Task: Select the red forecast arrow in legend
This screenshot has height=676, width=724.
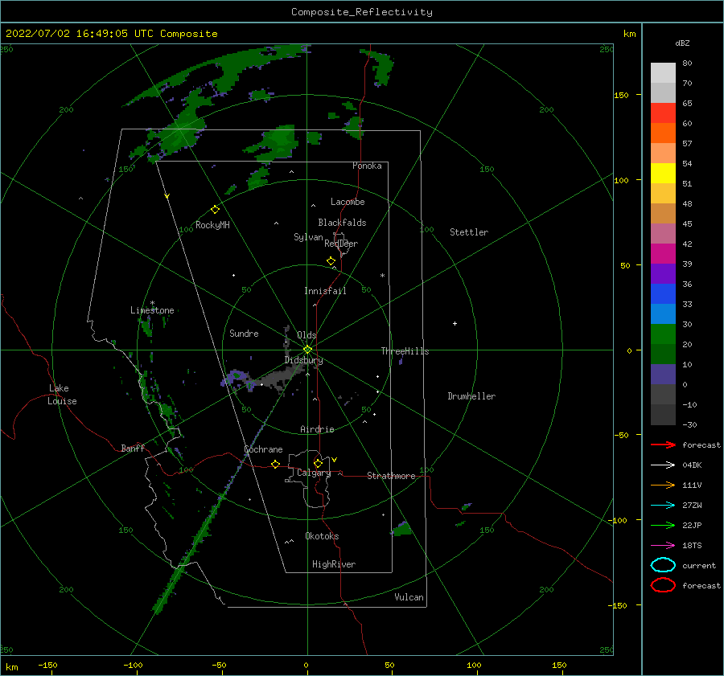Action: coord(663,445)
